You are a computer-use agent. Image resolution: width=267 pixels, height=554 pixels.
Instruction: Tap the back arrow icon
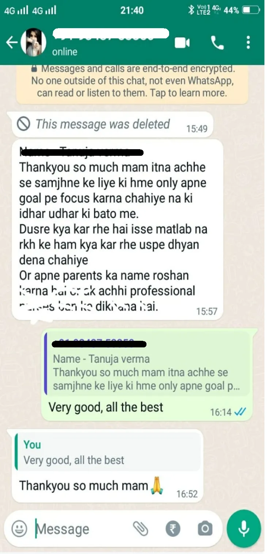[x=12, y=42]
